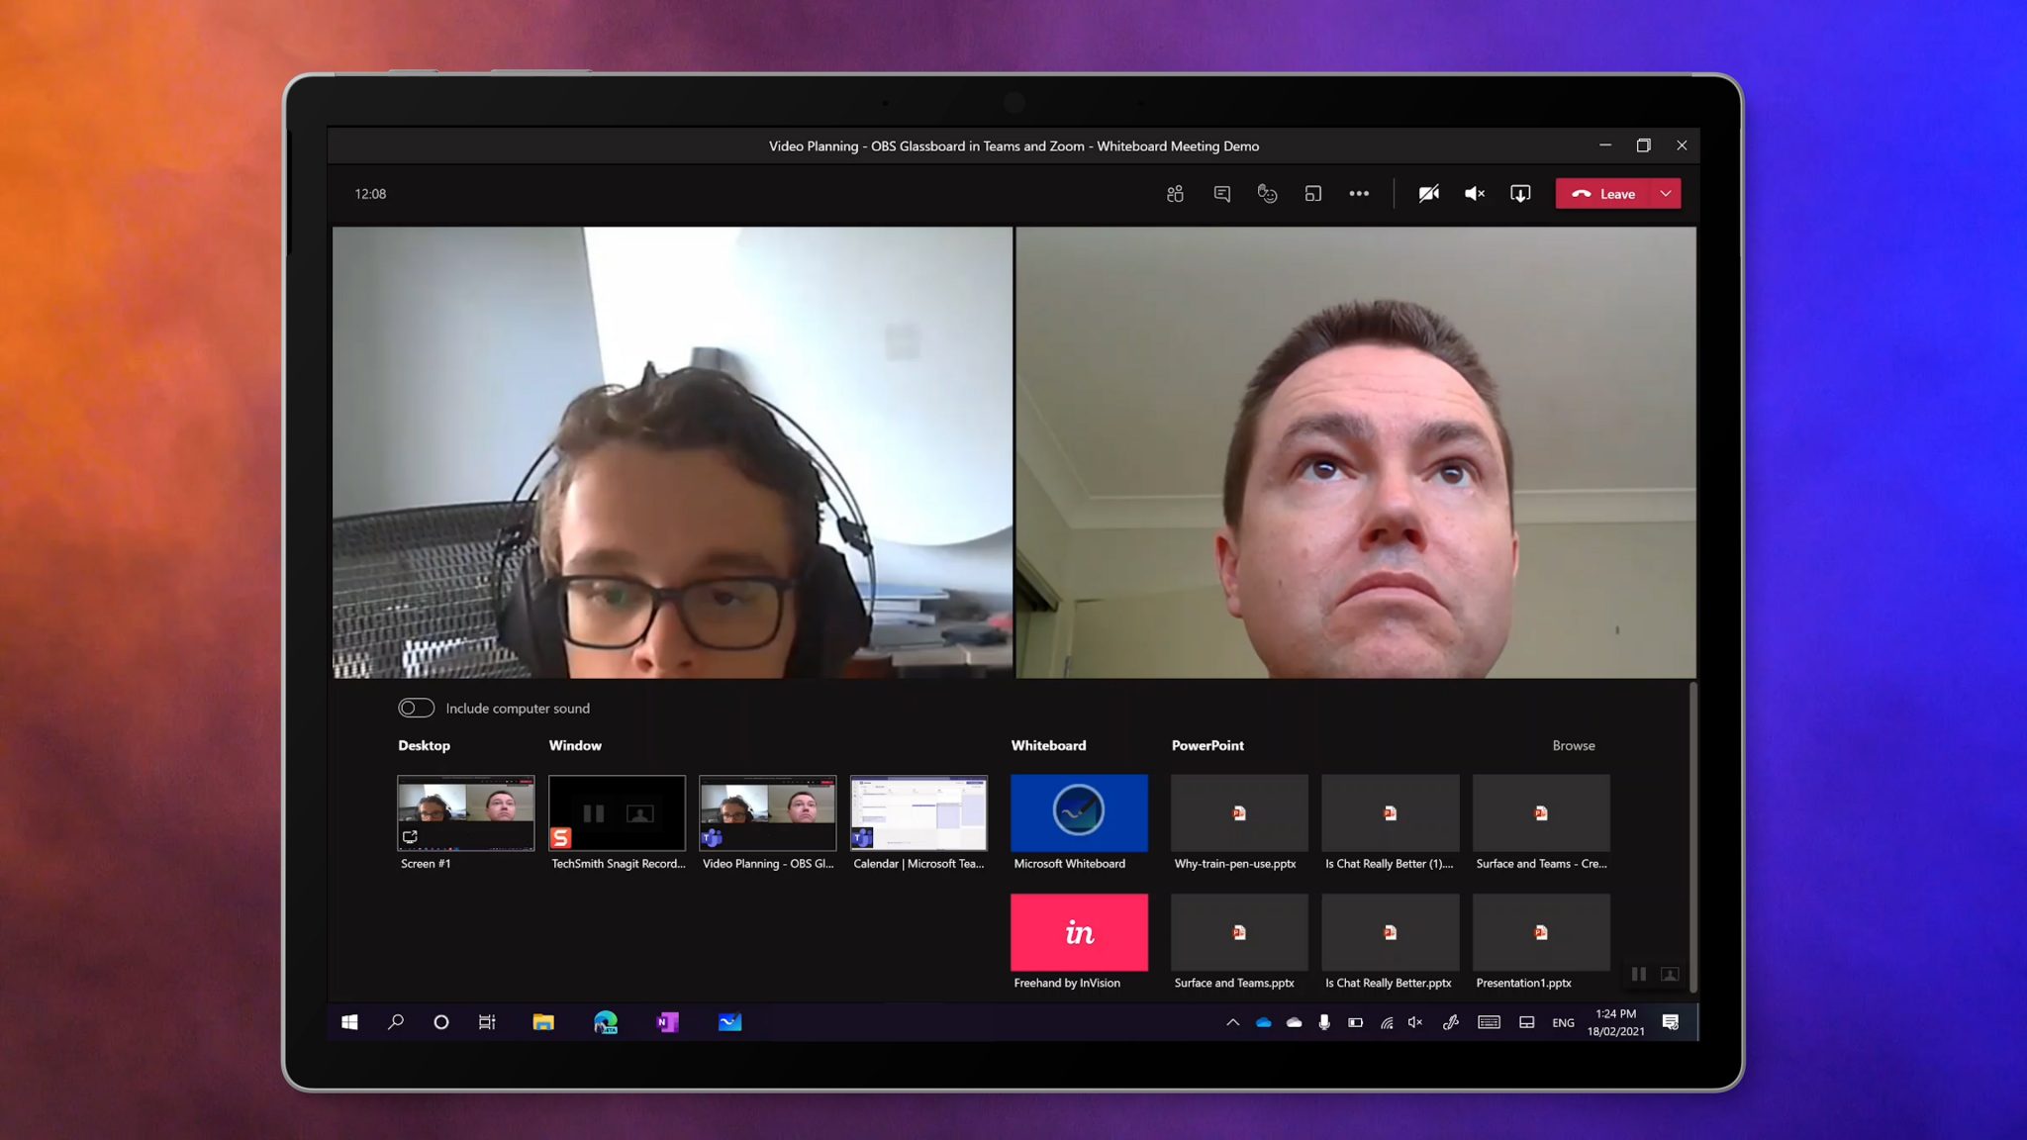Open Task View on the taskbar

[x=487, y=1022]
